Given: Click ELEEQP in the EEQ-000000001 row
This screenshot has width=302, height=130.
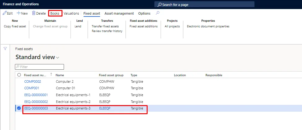Looking at the screenshot, I should [x=105, y=95].
